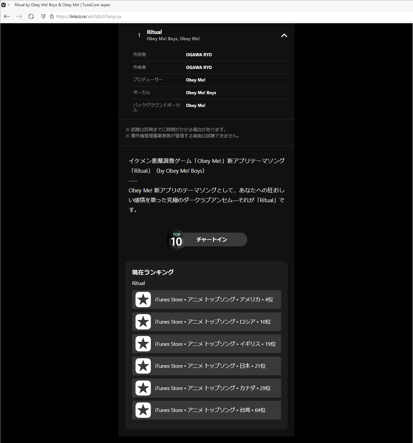
Task: Open the Vivaldi browser menu icon
Action: tap(4, 5)
